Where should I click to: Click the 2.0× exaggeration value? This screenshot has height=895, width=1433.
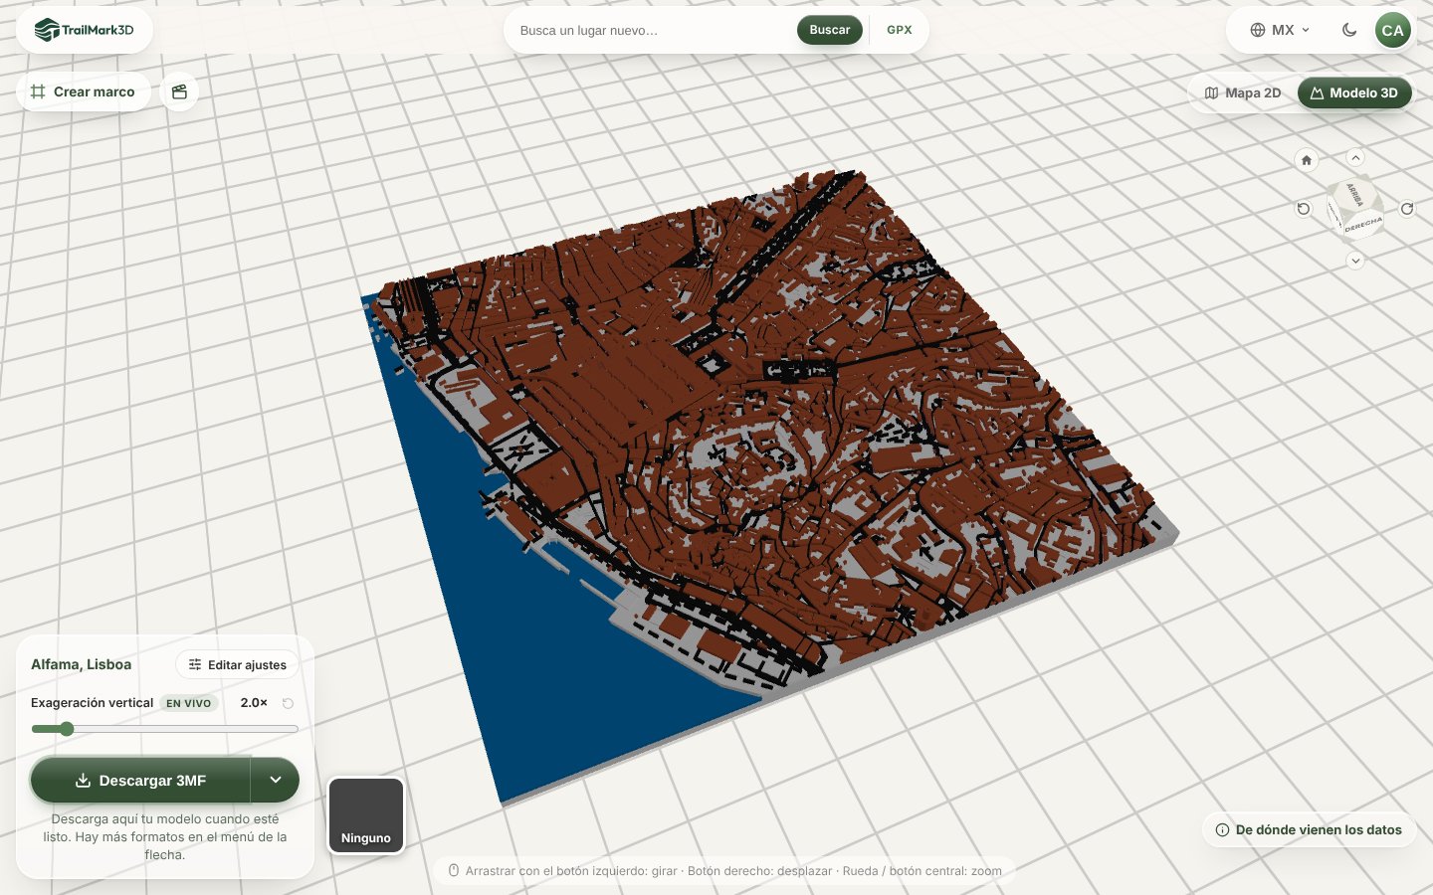[254, 703]
